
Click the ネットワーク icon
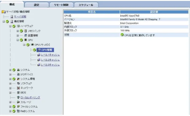18,88
